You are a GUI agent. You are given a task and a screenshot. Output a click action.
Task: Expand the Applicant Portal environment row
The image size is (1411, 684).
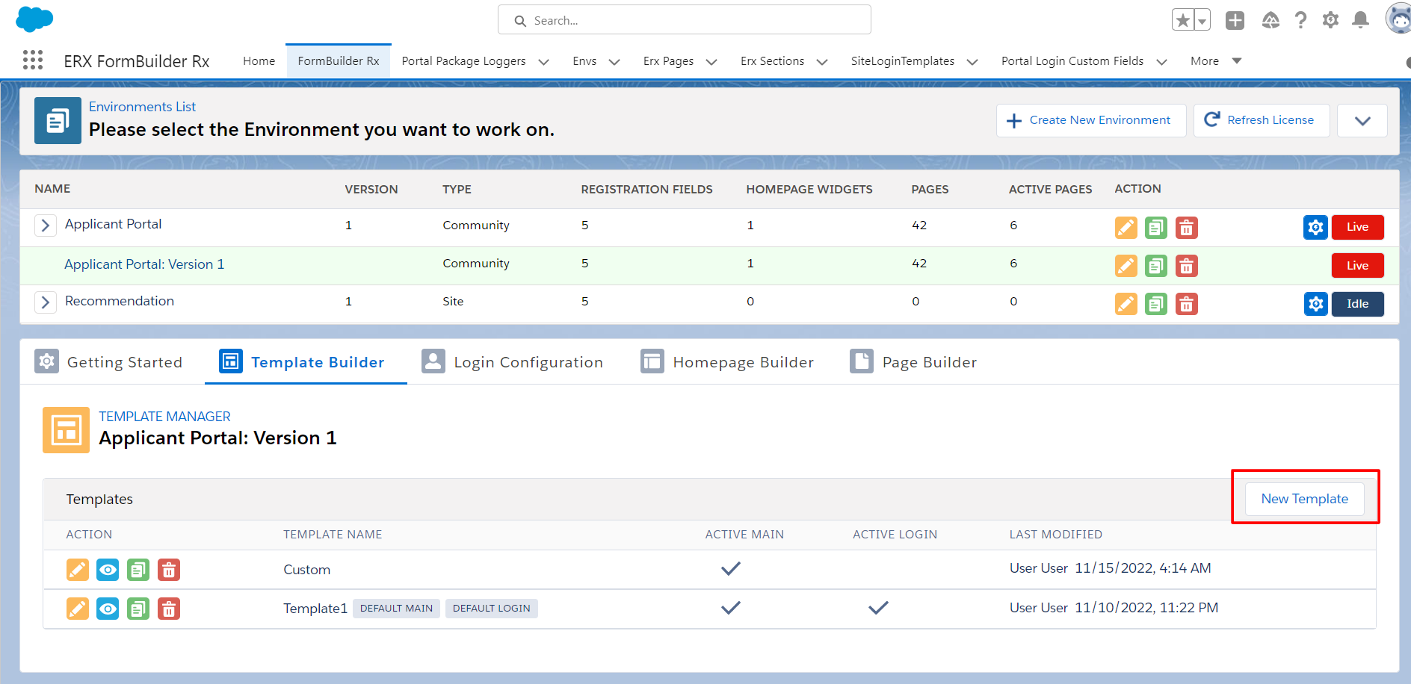[x=46, y=225]
